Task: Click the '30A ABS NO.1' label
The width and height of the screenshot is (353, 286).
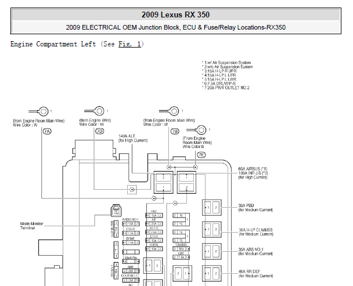Action: (x=251, y=249)
